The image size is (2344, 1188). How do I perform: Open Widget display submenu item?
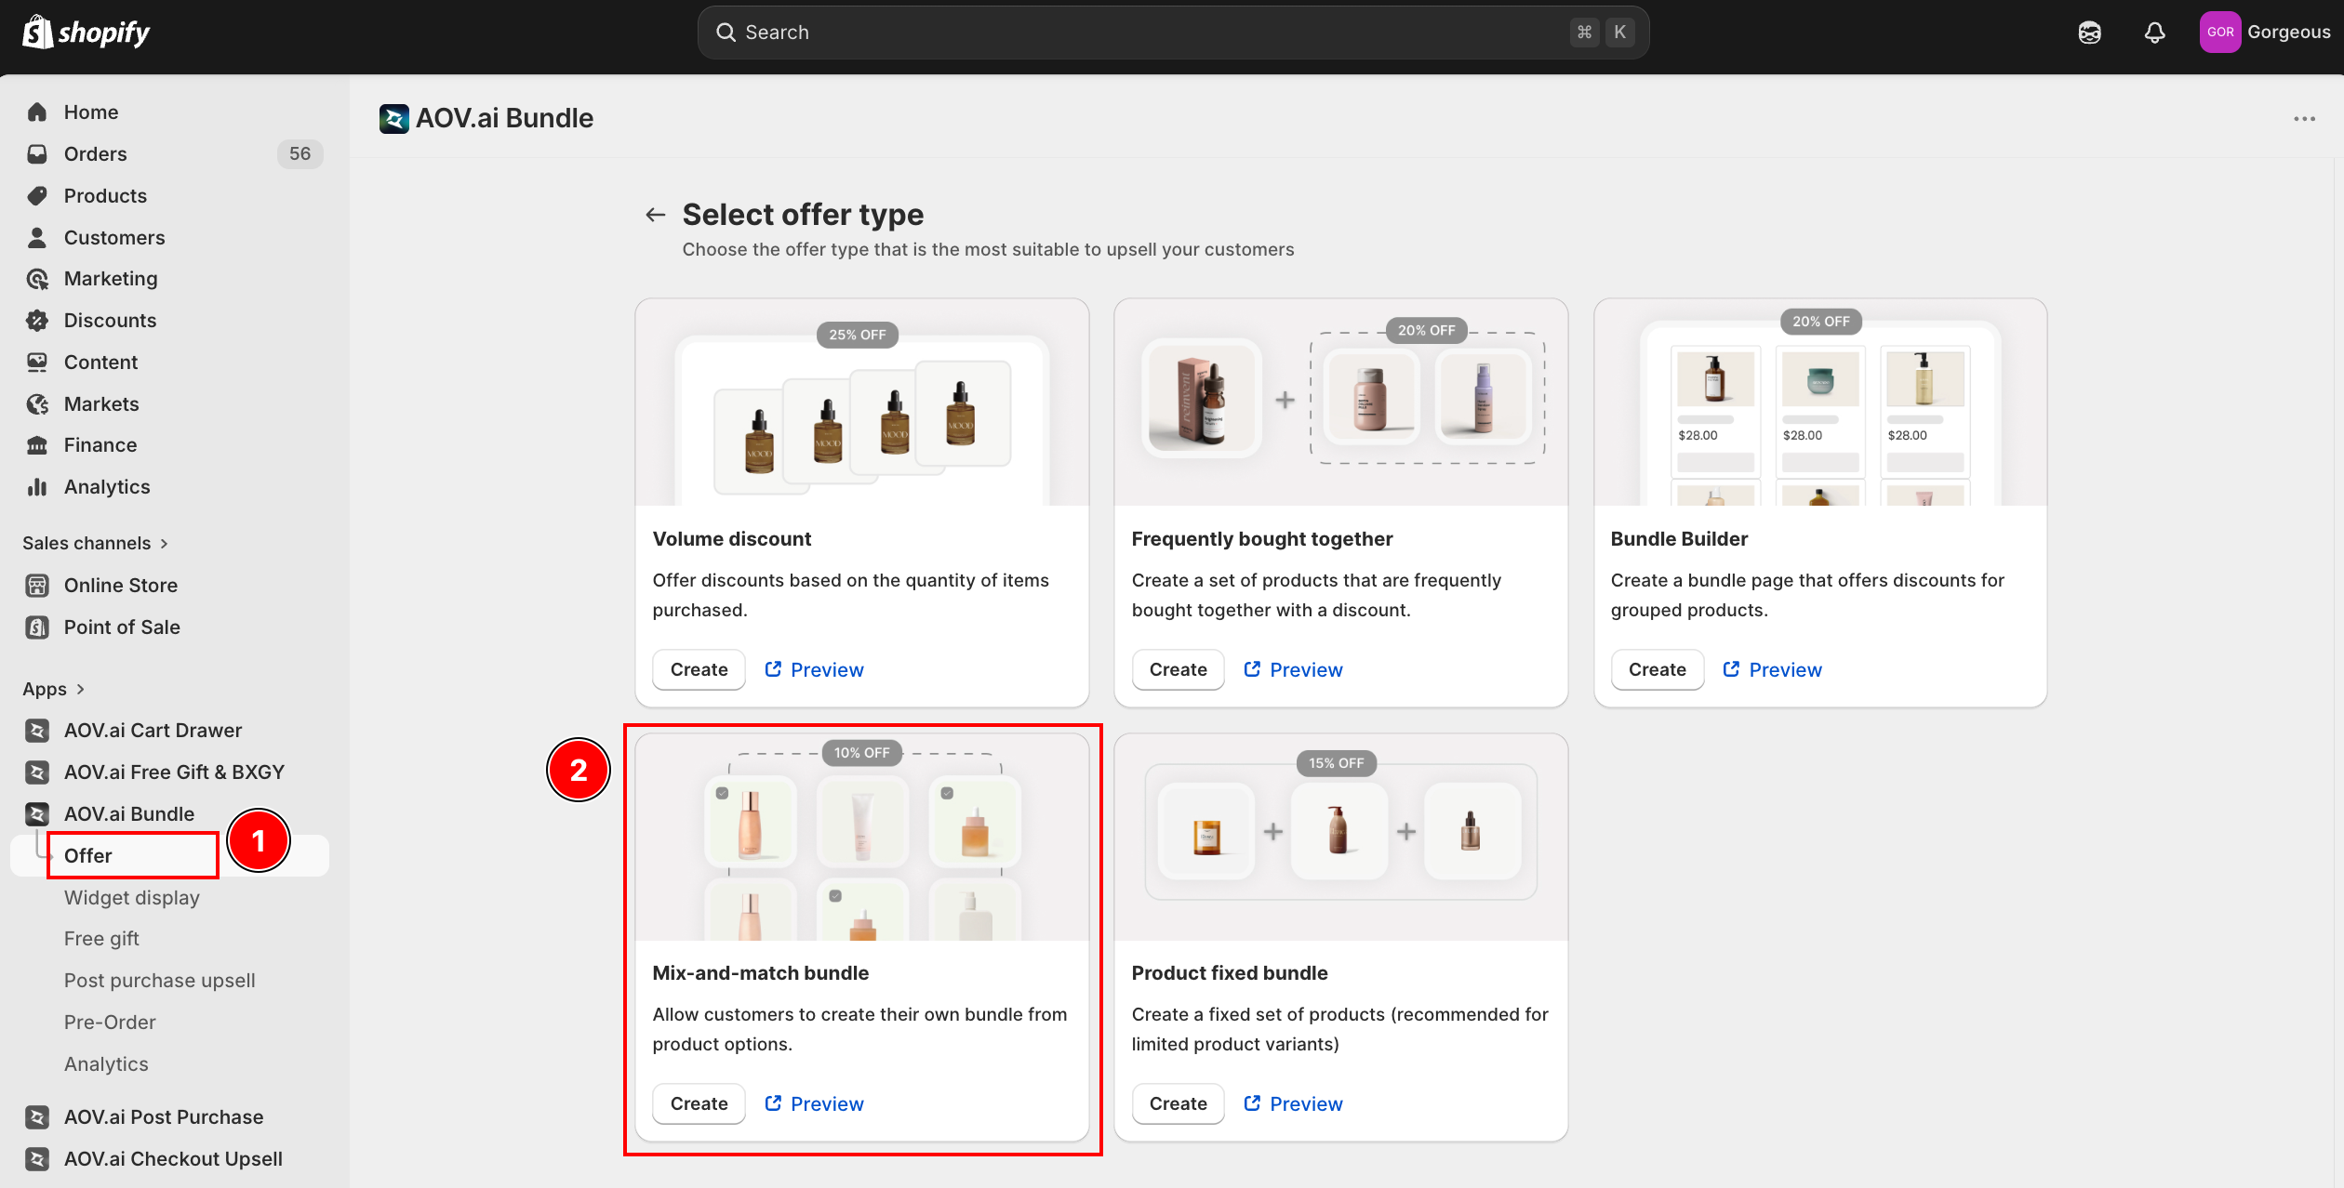(x=132, y=898)
